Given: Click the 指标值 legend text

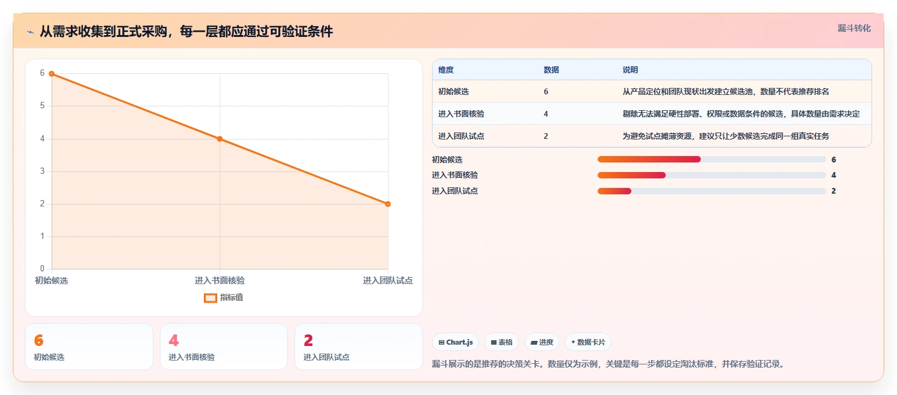Looking at the screenshot, I should [231, 298].
